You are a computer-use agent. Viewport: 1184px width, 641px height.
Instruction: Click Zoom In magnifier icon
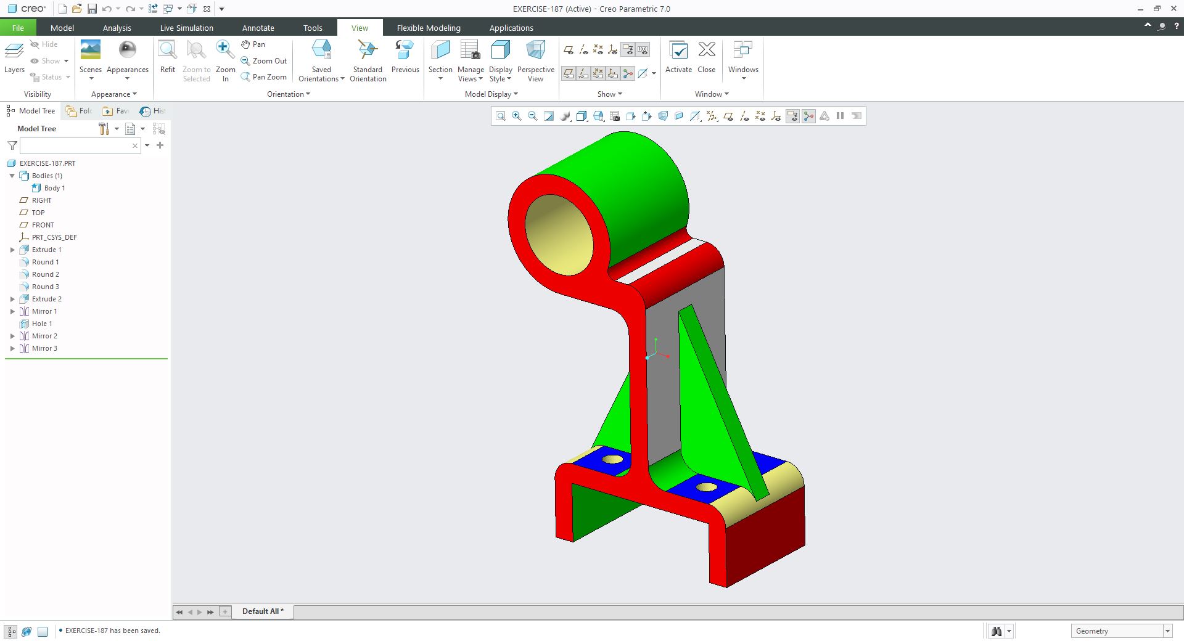tap(225, 61)
